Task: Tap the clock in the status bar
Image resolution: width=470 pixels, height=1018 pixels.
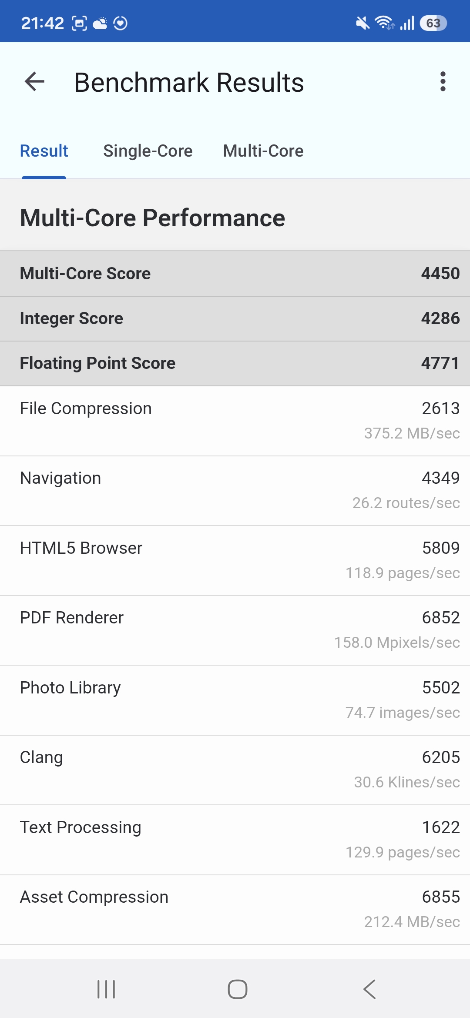Action: click(x=42, y=23)
